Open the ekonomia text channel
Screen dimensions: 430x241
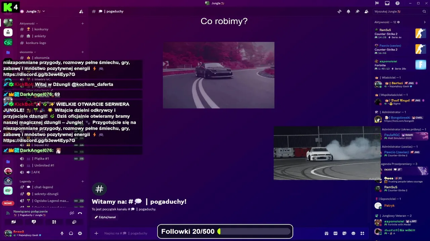(52, 58)
